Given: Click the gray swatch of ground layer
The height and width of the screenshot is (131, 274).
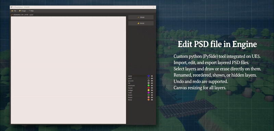Looking at the screenshot, I should coord(149,81).
